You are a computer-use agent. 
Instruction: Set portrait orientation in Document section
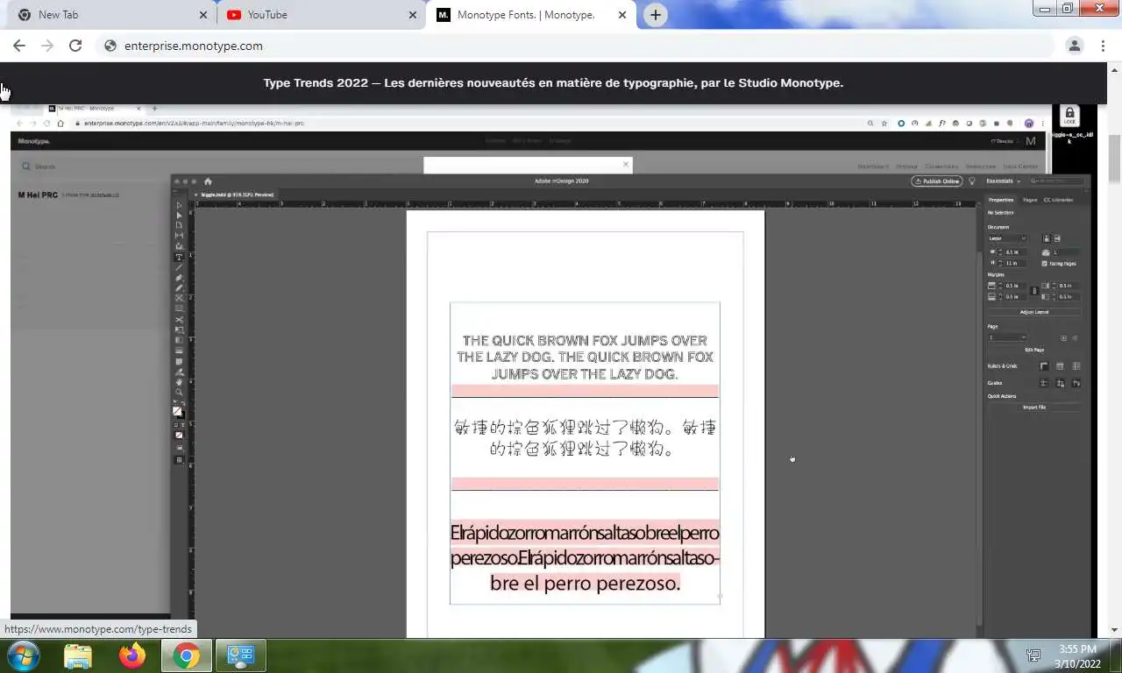coord(1046,238)
